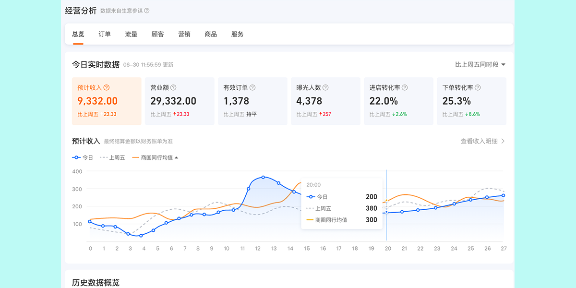Click help icon beside 进店转化率

click(x=405, y=88)
